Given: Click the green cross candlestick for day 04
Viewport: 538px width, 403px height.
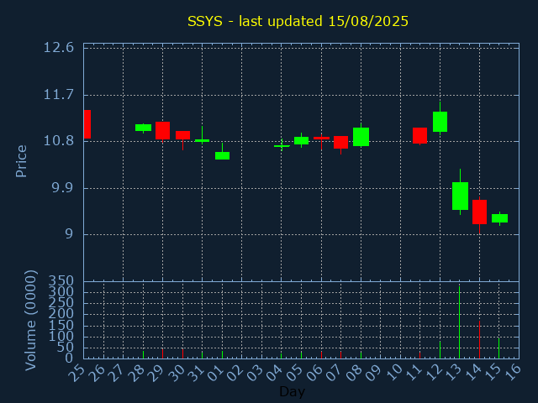Looking at the screenshot, I should tap(282, 146).
